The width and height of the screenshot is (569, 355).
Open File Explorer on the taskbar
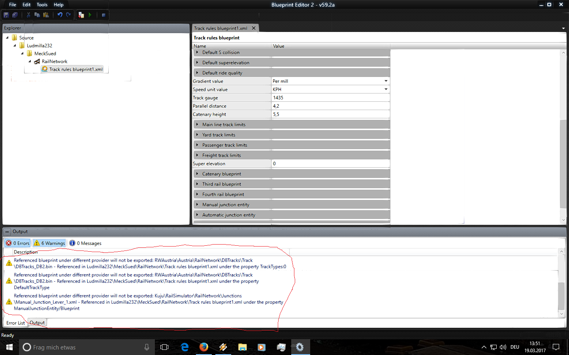[242, 347]
